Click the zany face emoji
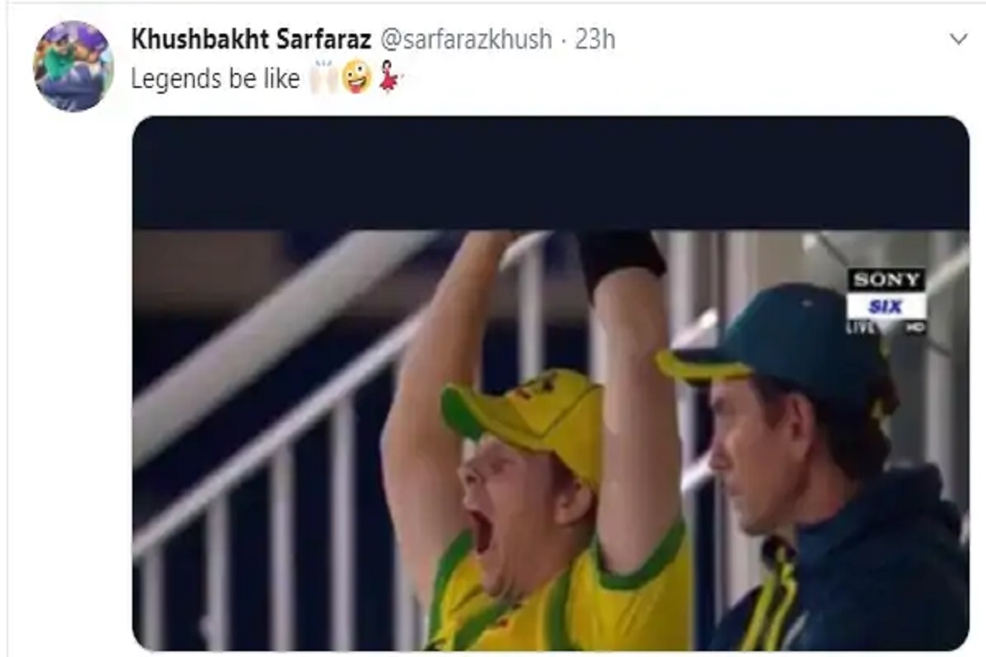The image size is (986, 657). (x=356, y=78)
